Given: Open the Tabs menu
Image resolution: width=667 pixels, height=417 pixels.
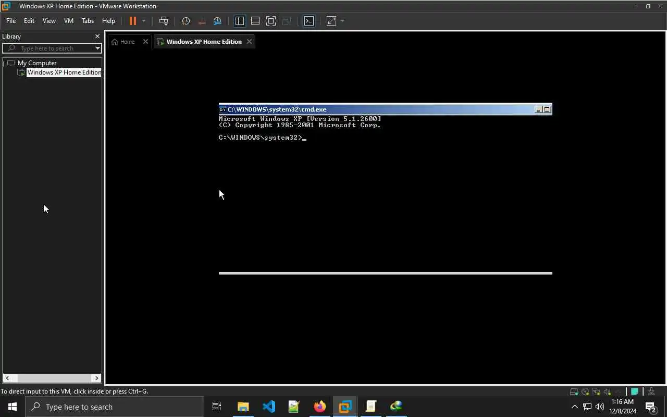Looking at the screenshot, I should (x=88, y=21).
